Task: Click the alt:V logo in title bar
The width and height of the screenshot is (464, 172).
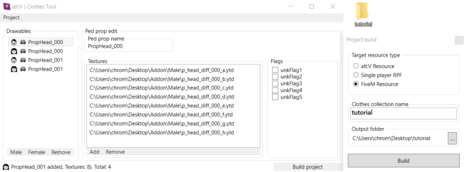Action: [x=6, y=6]
